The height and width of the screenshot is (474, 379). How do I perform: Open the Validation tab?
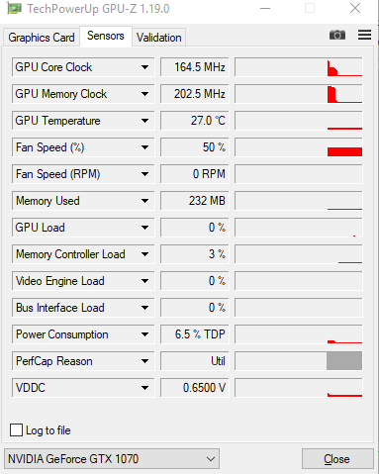tap(159, 38)
